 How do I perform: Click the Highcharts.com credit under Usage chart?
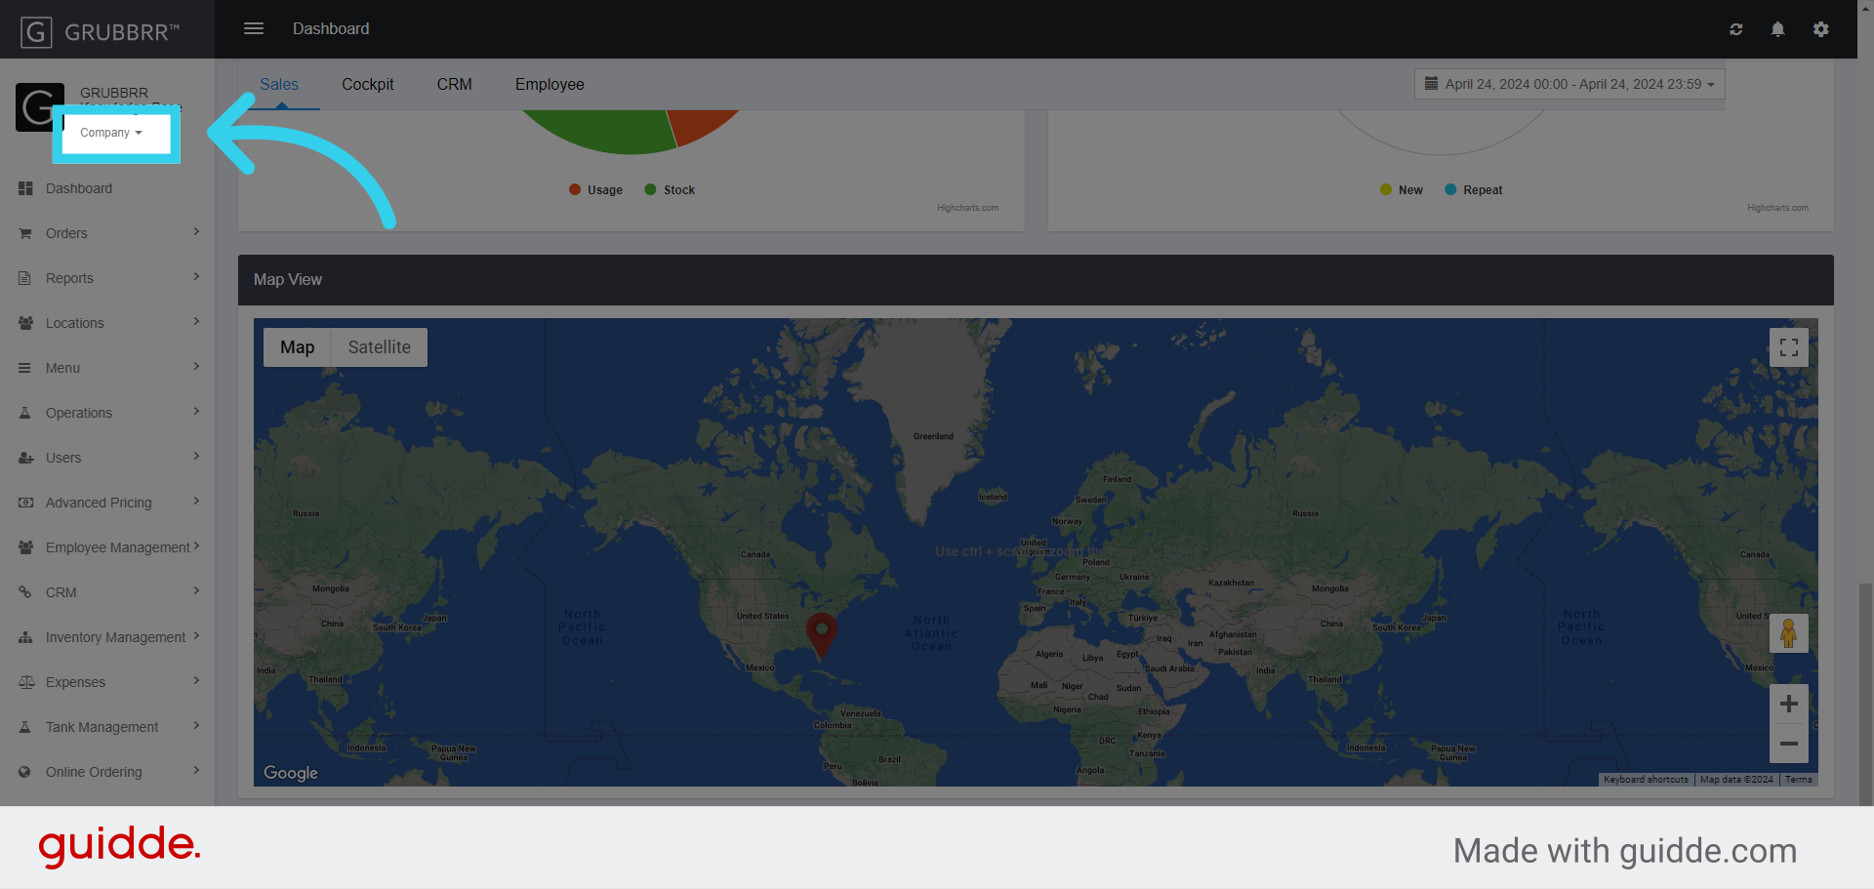tap(967, 208)
